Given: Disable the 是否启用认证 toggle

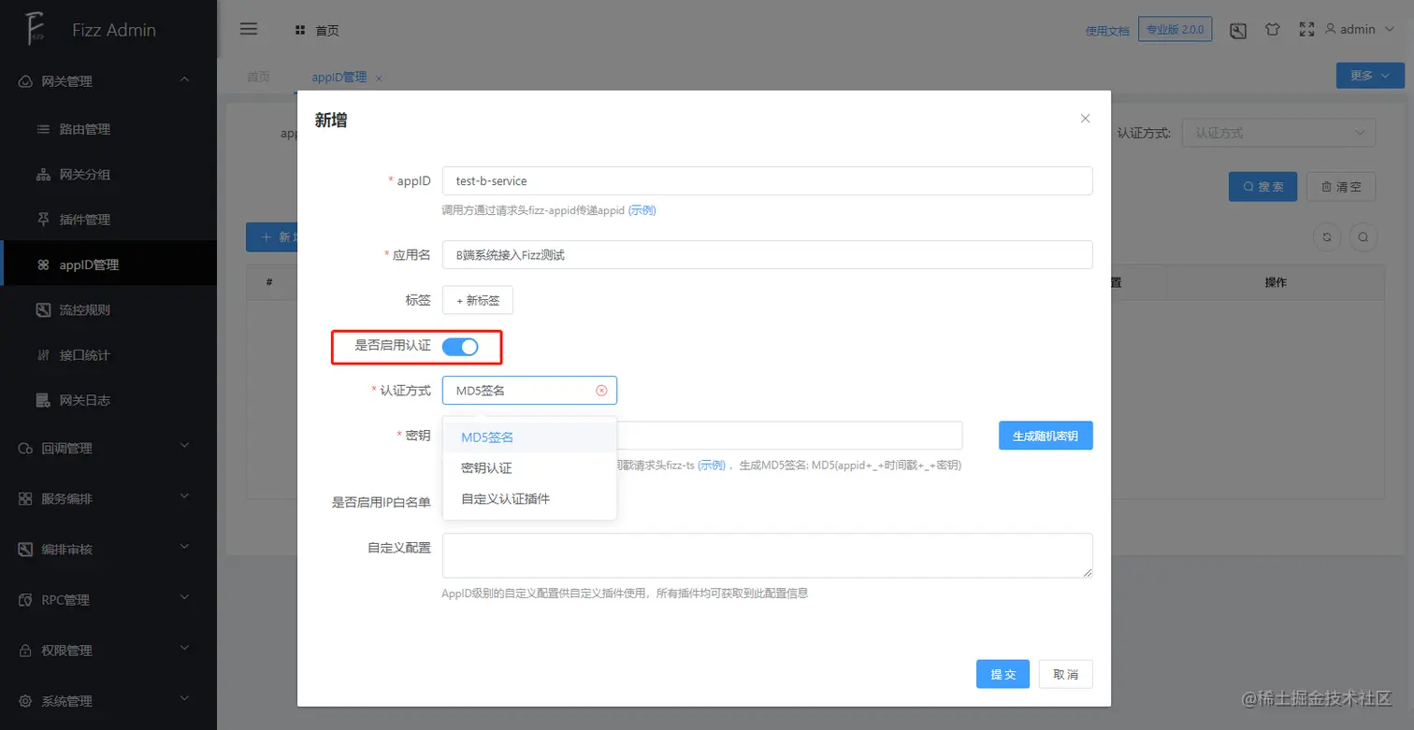Looking at the screenshot, I should point(460,346).
